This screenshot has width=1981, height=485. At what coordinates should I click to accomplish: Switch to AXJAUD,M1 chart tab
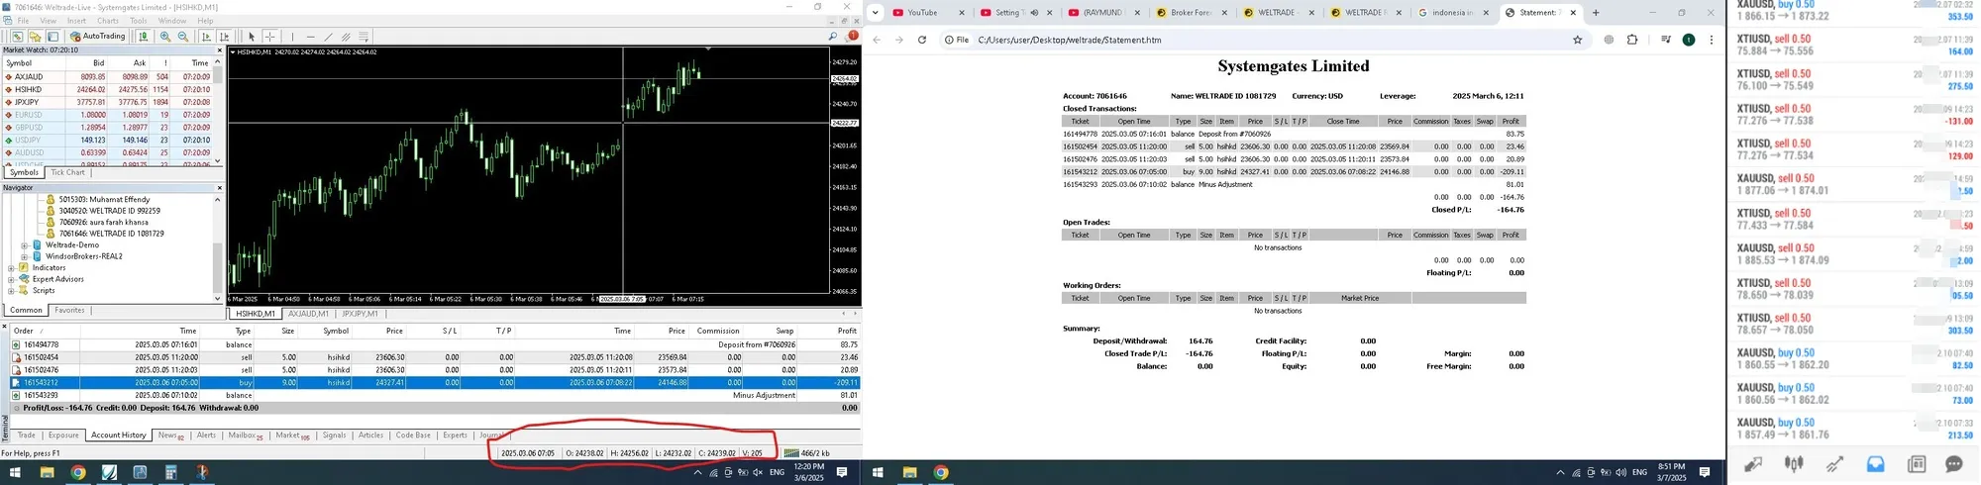308,314
